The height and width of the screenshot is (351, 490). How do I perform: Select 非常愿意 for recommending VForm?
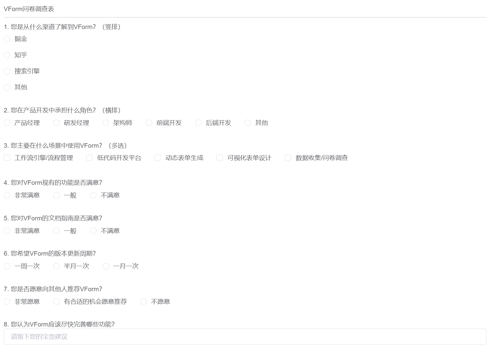7,302
